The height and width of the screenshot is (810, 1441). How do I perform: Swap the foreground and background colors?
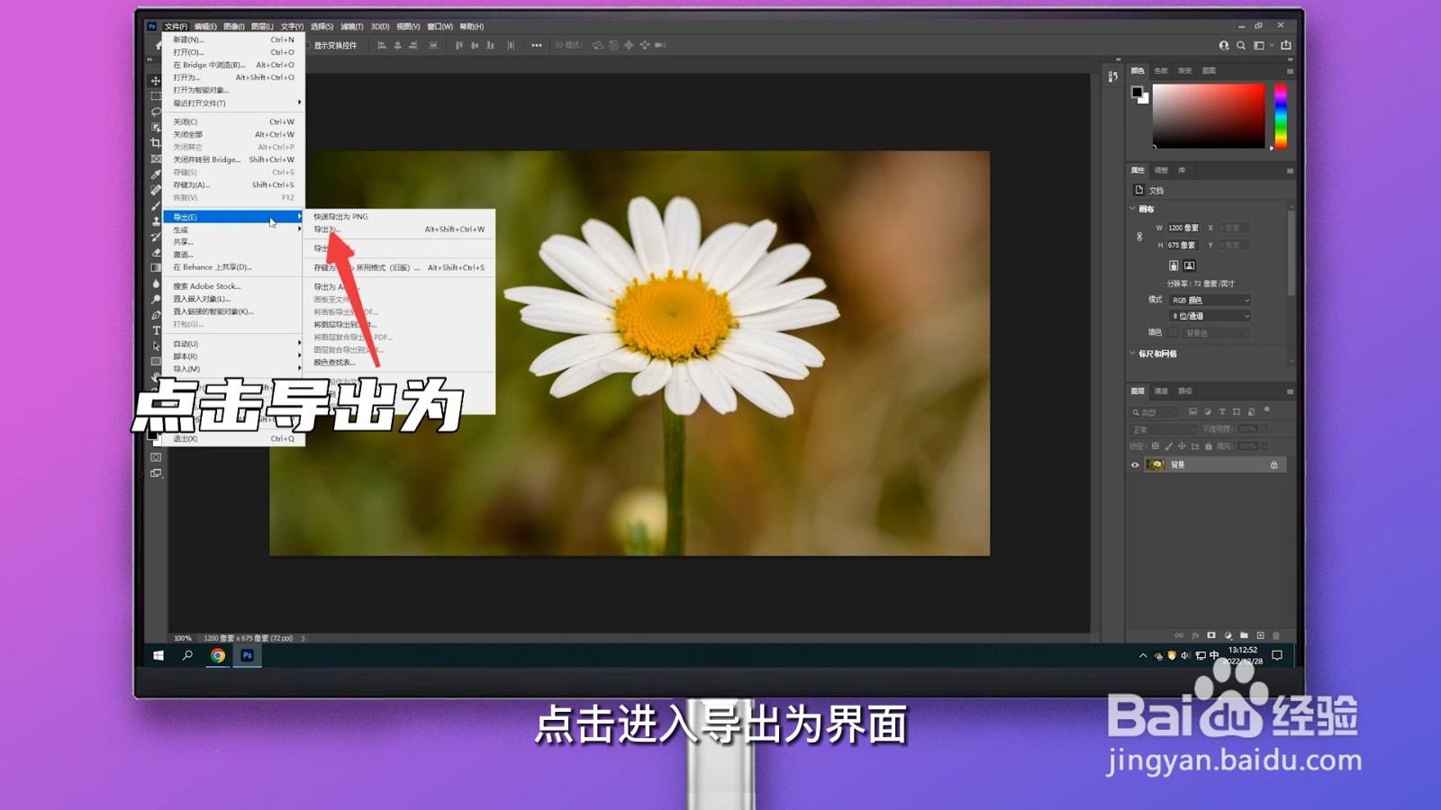point(162,429)
